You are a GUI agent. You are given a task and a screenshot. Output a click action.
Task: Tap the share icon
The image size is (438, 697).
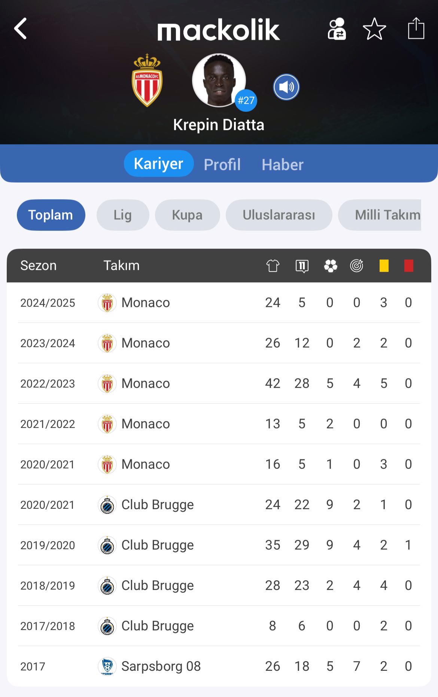pyautogui.click(x=416, y=28)
